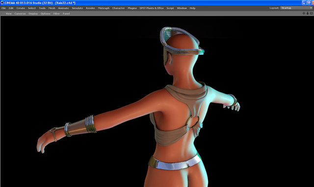Click the viewport rotate camera icon
This screenshot has width=314, height=187.
pyautogui.click(x=312, y=13)
